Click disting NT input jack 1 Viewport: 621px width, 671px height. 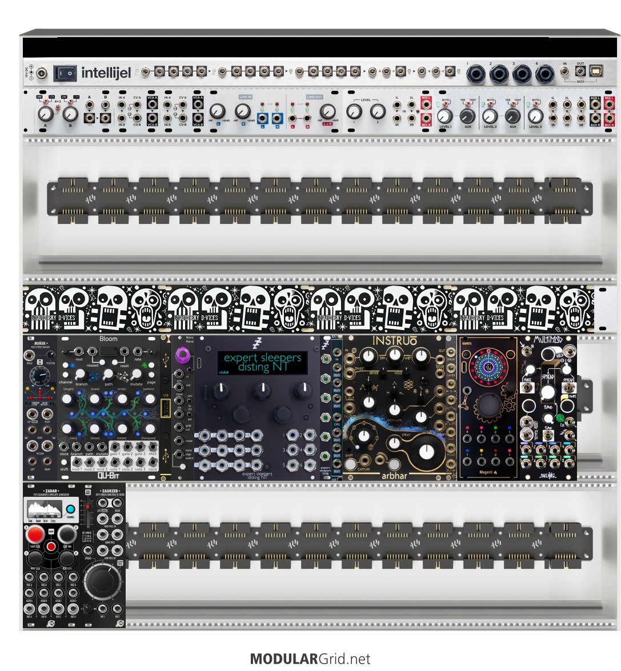[205, 436]
